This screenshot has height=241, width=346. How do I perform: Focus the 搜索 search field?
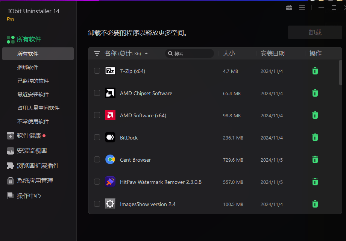coord(189,53)
